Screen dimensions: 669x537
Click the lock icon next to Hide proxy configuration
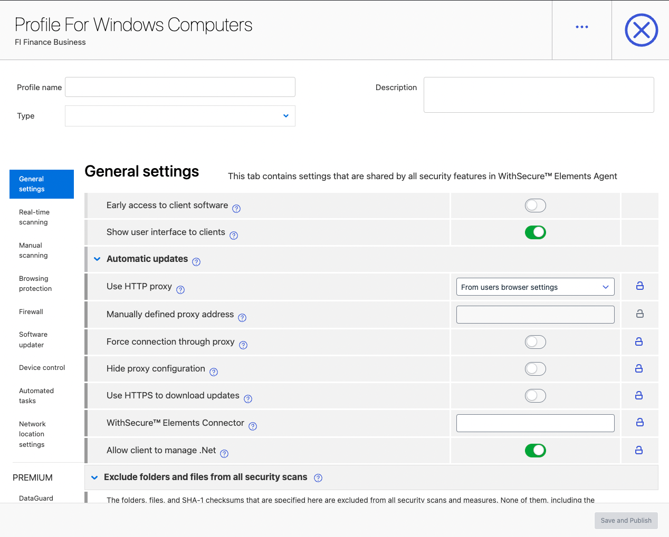[639, 368]
